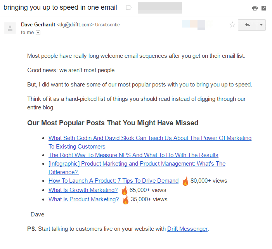Print this email with the printer icon
This screenshot has height=249, width=272.
pos(255,8)
